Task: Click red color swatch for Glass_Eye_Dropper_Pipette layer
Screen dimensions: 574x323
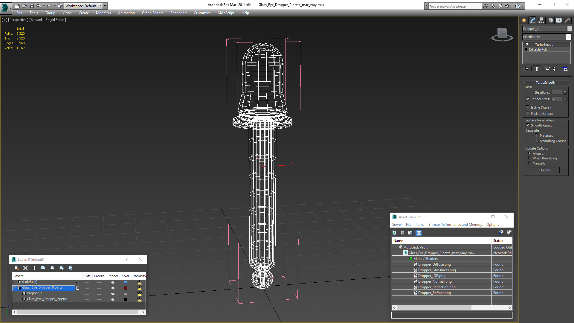Action: pos(126,288)
